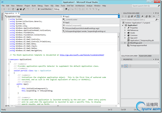The image size is (162, 113).
Task: Toggle Show All Files in Solution Explorer
Action: tap(138, 16)
